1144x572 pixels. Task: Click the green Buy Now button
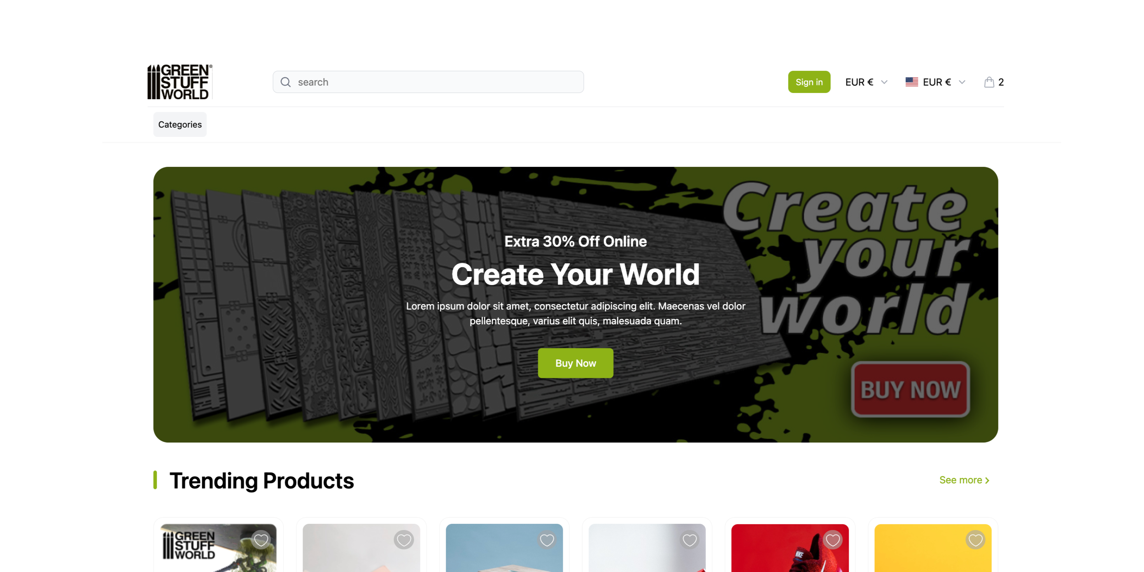(x=576, y=363)
